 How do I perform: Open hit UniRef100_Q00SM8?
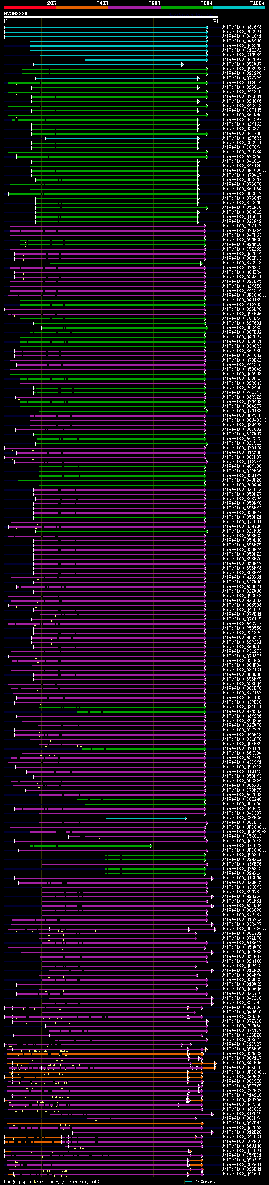[241, 45]
